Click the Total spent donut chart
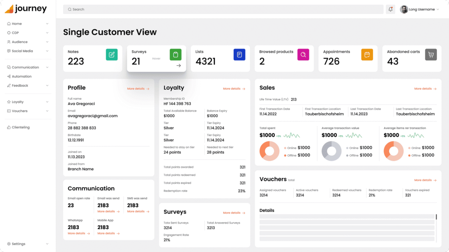The width and height of the screenshot is (449, 252). pos(269,151)
